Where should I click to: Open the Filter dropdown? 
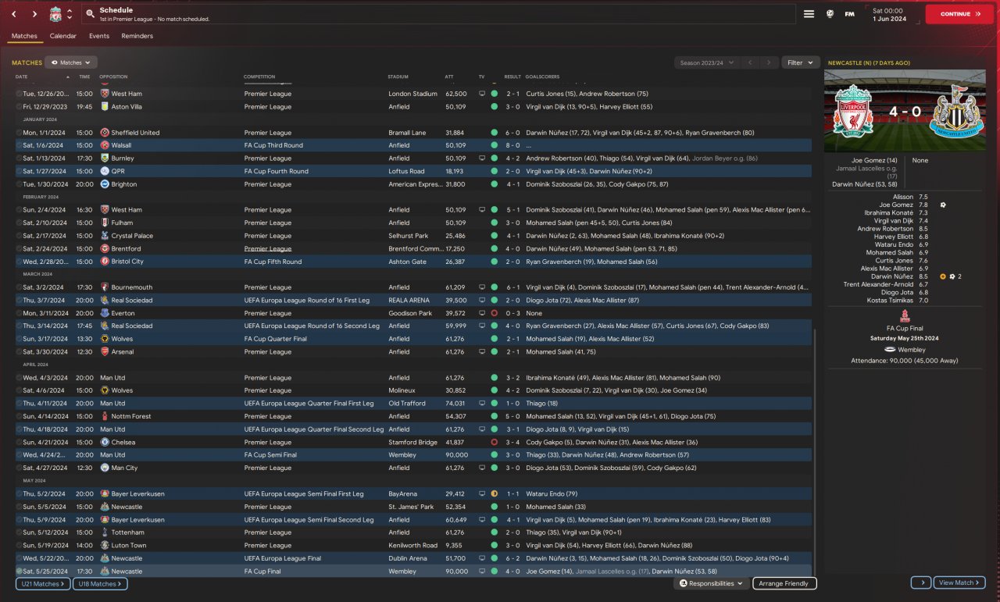[800, 62]
